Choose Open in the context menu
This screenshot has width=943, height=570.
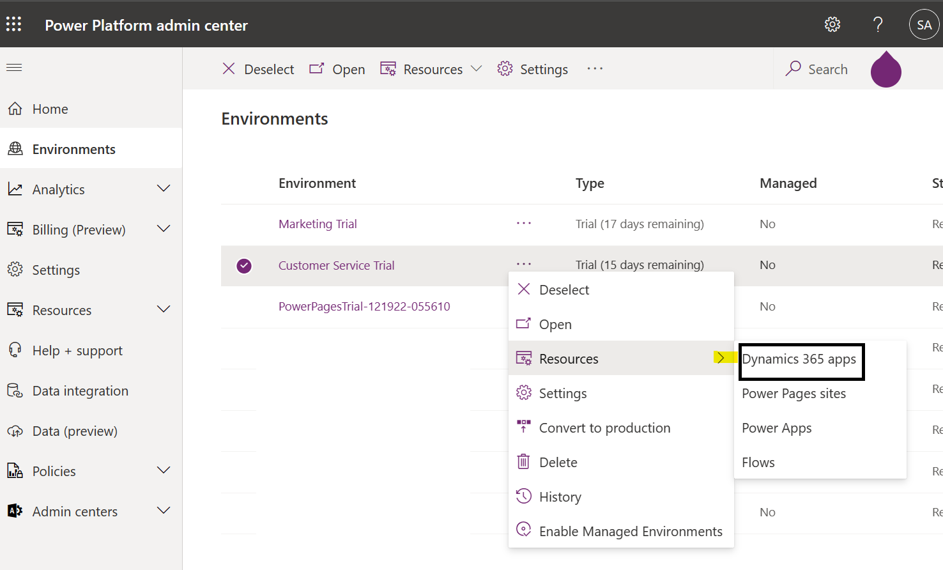coord(621,324)
